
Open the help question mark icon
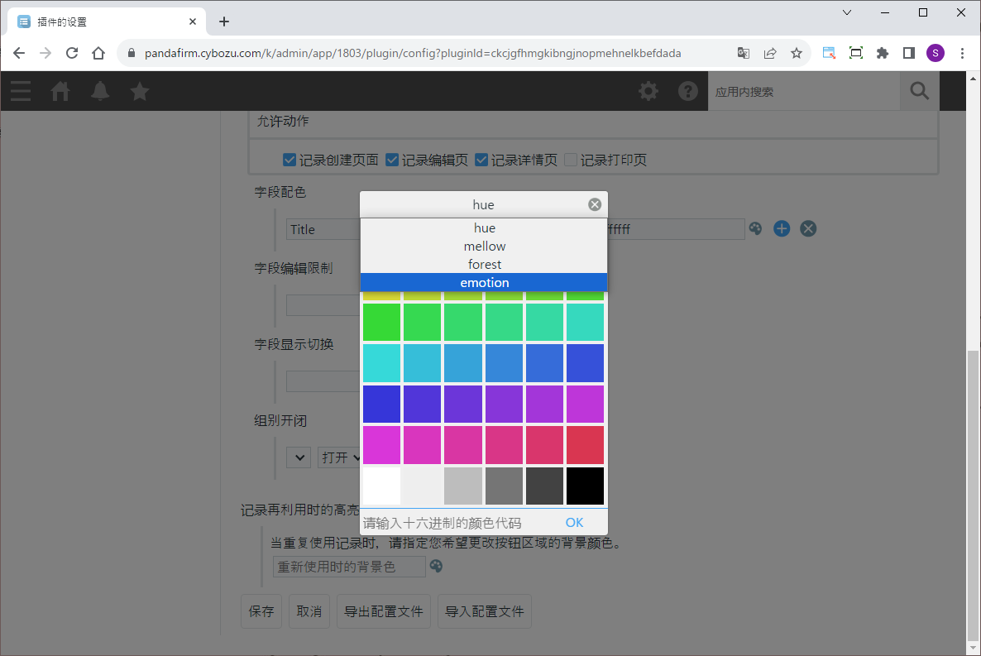pos(688,91)
